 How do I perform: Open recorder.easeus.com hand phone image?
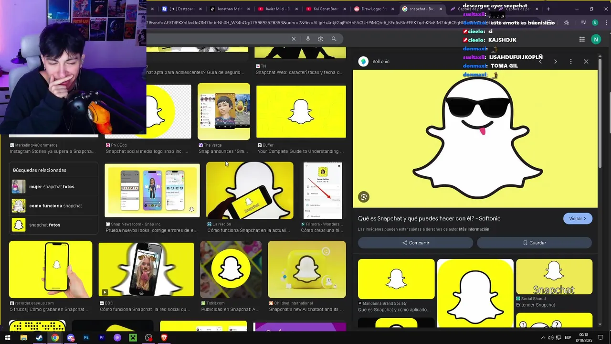point(51,269)
